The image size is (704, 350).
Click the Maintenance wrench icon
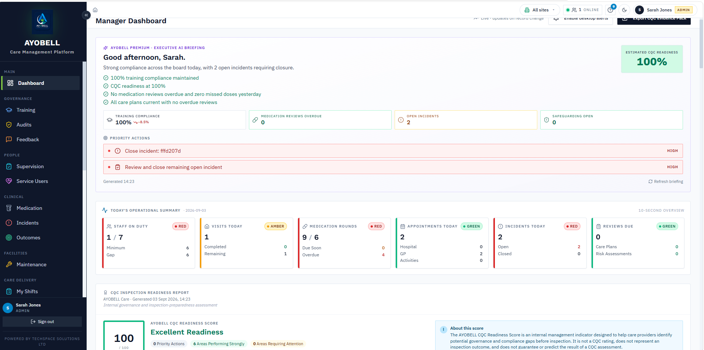pyautogui.click(x=9, y=264)
